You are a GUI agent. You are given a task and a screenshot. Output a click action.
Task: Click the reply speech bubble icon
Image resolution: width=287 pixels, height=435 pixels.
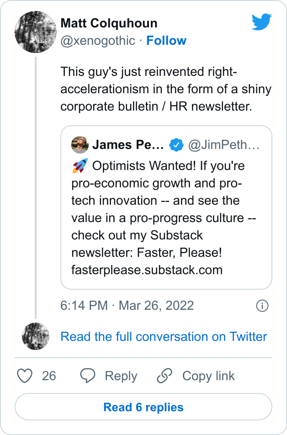[x=87, y=376]
